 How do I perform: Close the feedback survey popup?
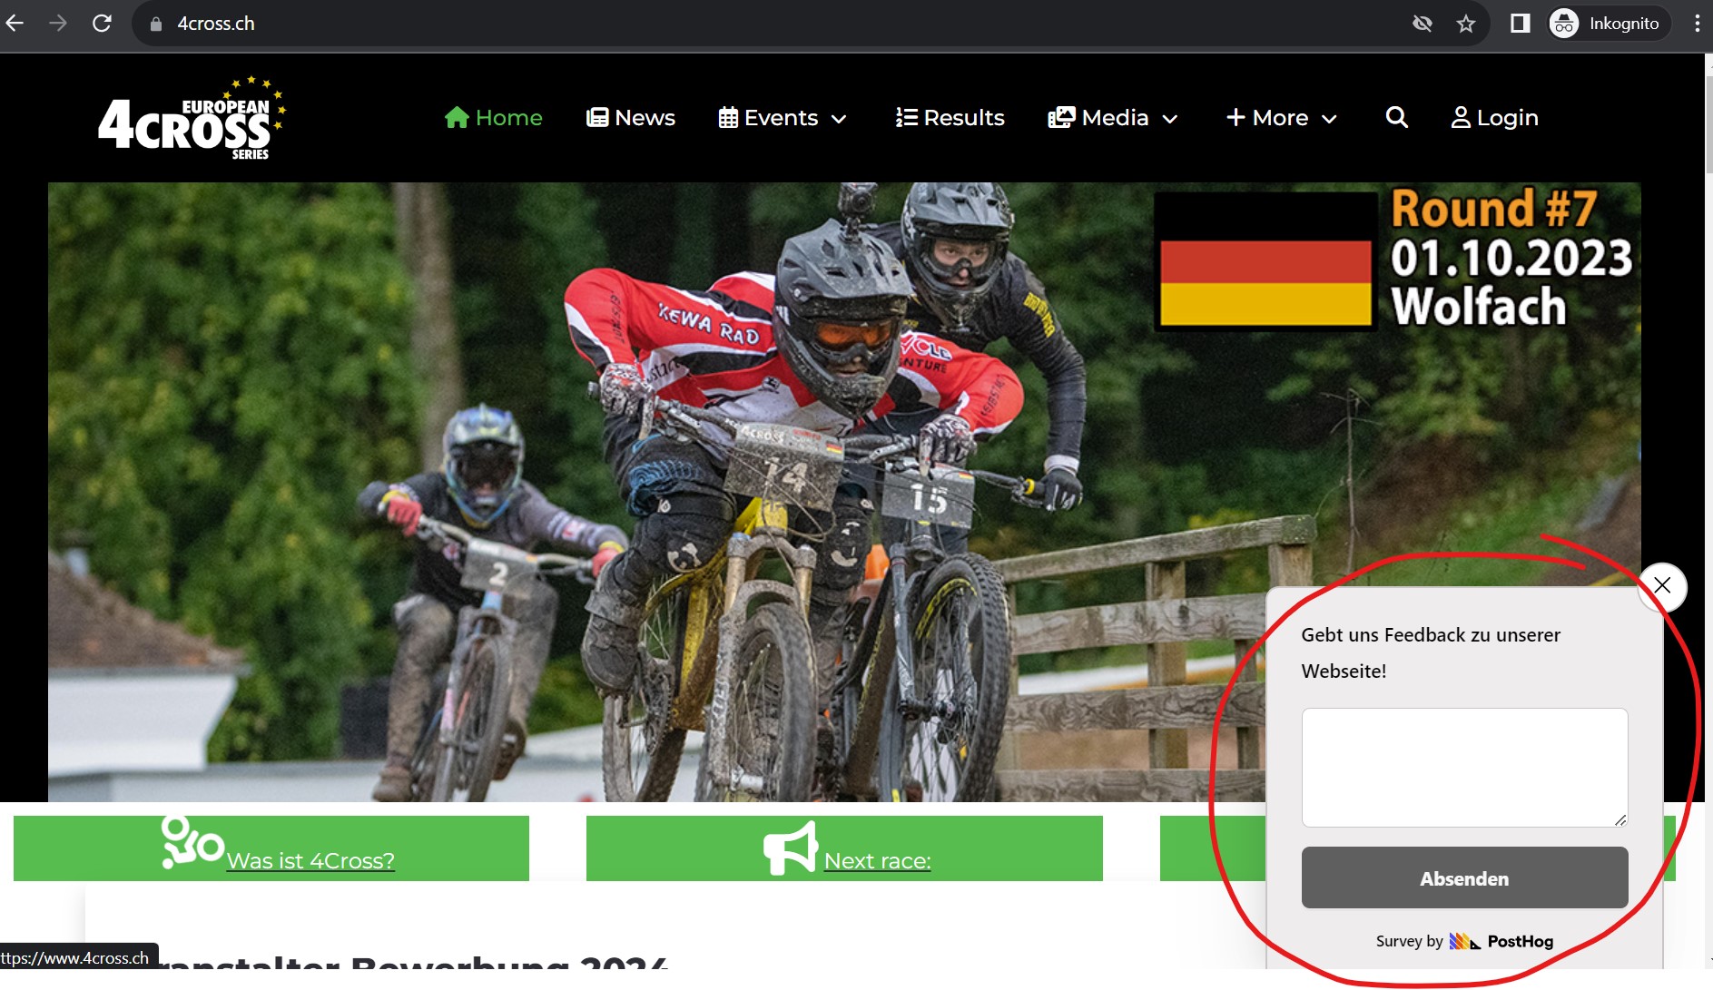tap(1661, 586)
